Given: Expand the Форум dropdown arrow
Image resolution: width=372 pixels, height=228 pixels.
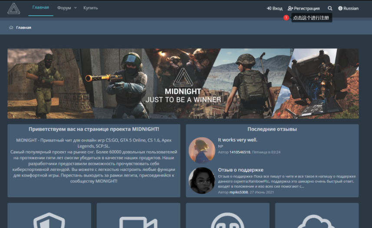Looking at the screenshot, I should [x=76, y=8].
